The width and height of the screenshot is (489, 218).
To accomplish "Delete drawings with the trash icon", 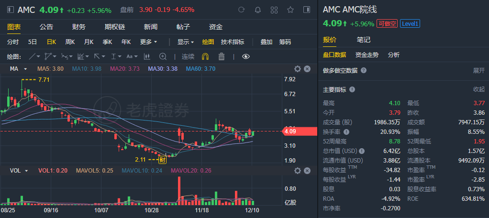I will point(221,56).
